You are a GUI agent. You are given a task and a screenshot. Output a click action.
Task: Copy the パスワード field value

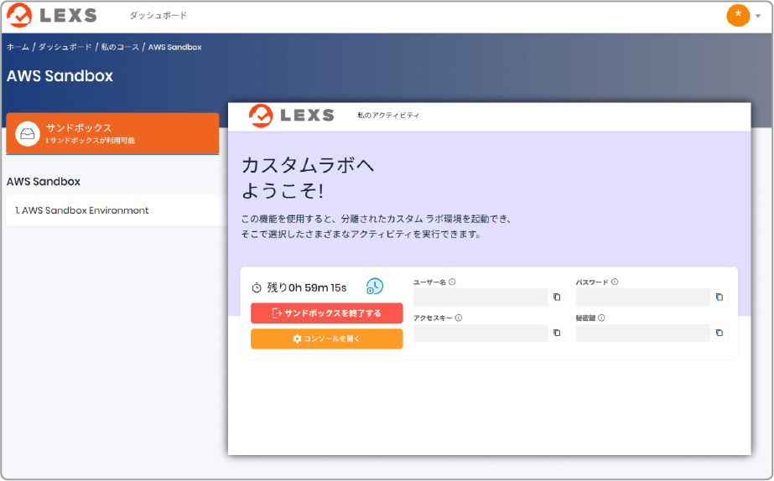pos(719,297)
